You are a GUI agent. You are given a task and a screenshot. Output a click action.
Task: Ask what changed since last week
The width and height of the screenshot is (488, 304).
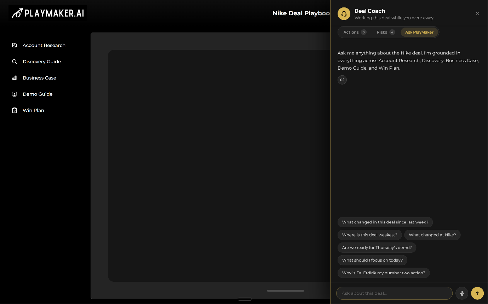click(385, 222)
